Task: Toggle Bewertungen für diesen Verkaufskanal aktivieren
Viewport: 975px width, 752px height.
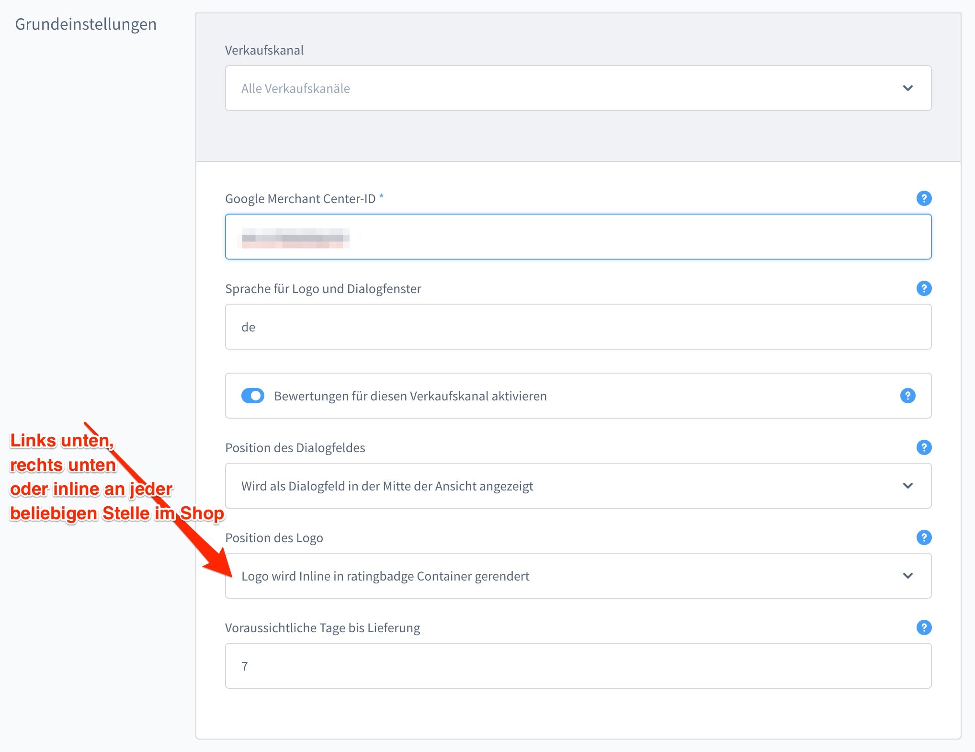Action: (x=253, y=396)
